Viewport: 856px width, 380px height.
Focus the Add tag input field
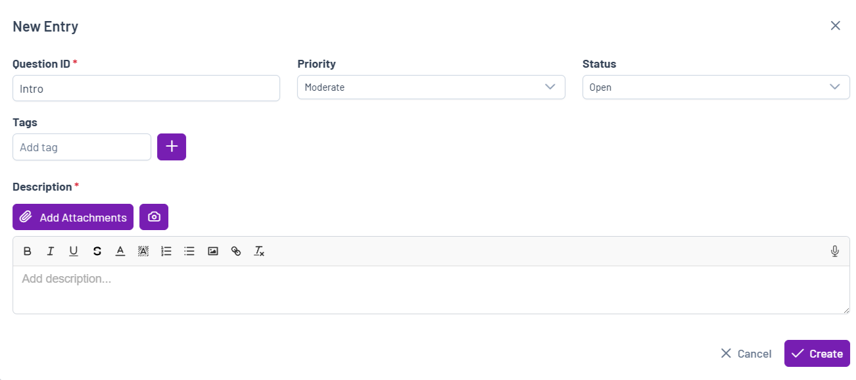82,147
